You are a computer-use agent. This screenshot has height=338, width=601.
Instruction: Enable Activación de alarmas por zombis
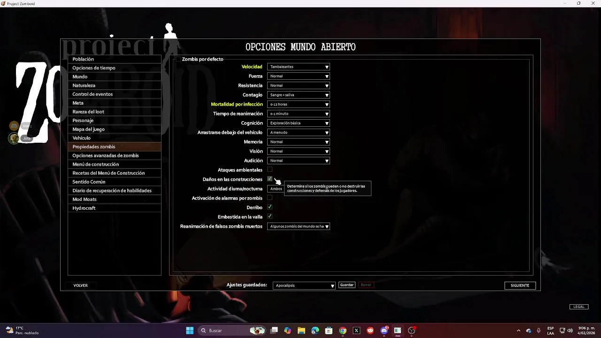[270, 198]
